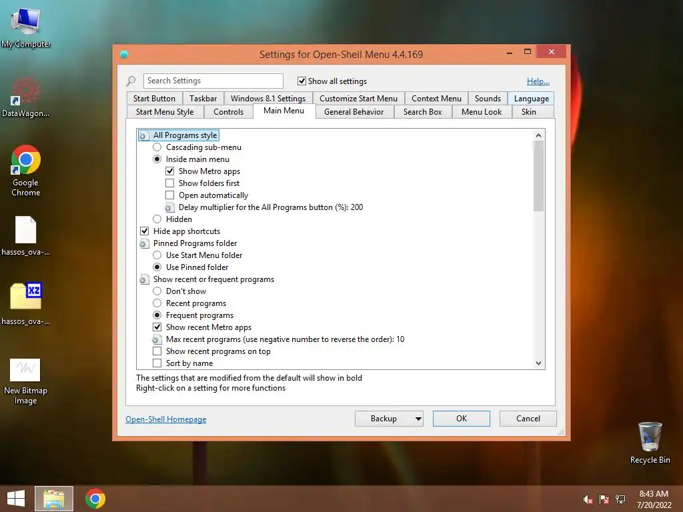The image size is (683, 512).
Task: Open My Computer desktop icon
Action: coord(26,28)
